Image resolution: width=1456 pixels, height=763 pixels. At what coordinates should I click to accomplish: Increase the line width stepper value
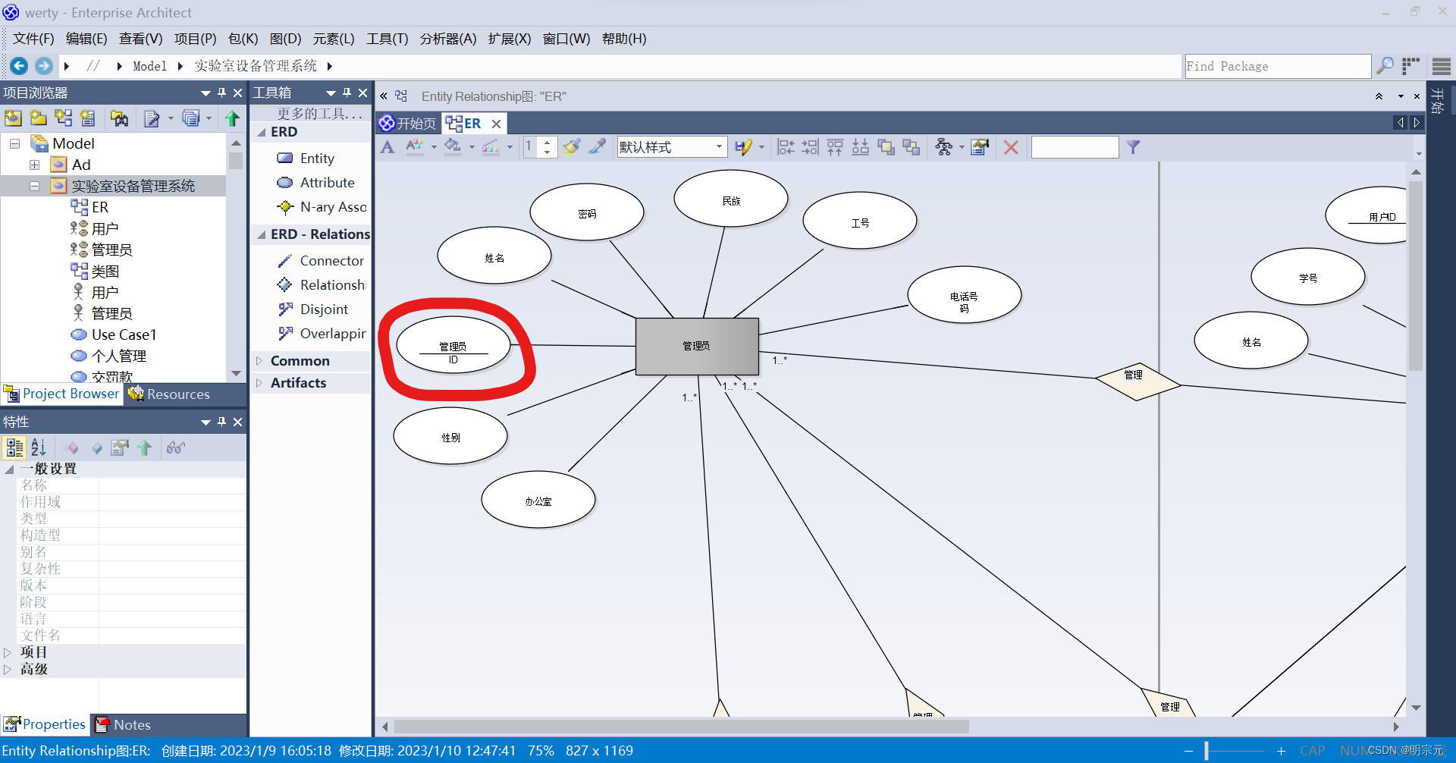click(x=547, y=142)
